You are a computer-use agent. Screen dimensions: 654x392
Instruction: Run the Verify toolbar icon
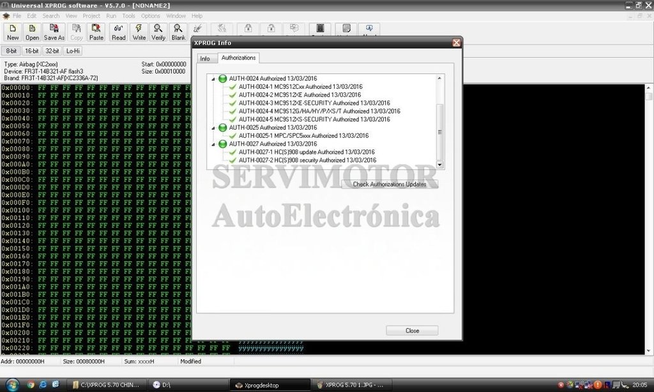coord(158,33)
